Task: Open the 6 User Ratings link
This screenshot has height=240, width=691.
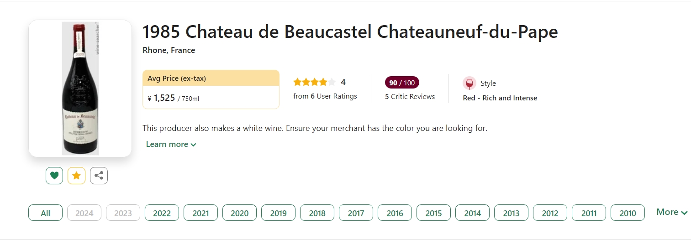Action: coord(325,96)
